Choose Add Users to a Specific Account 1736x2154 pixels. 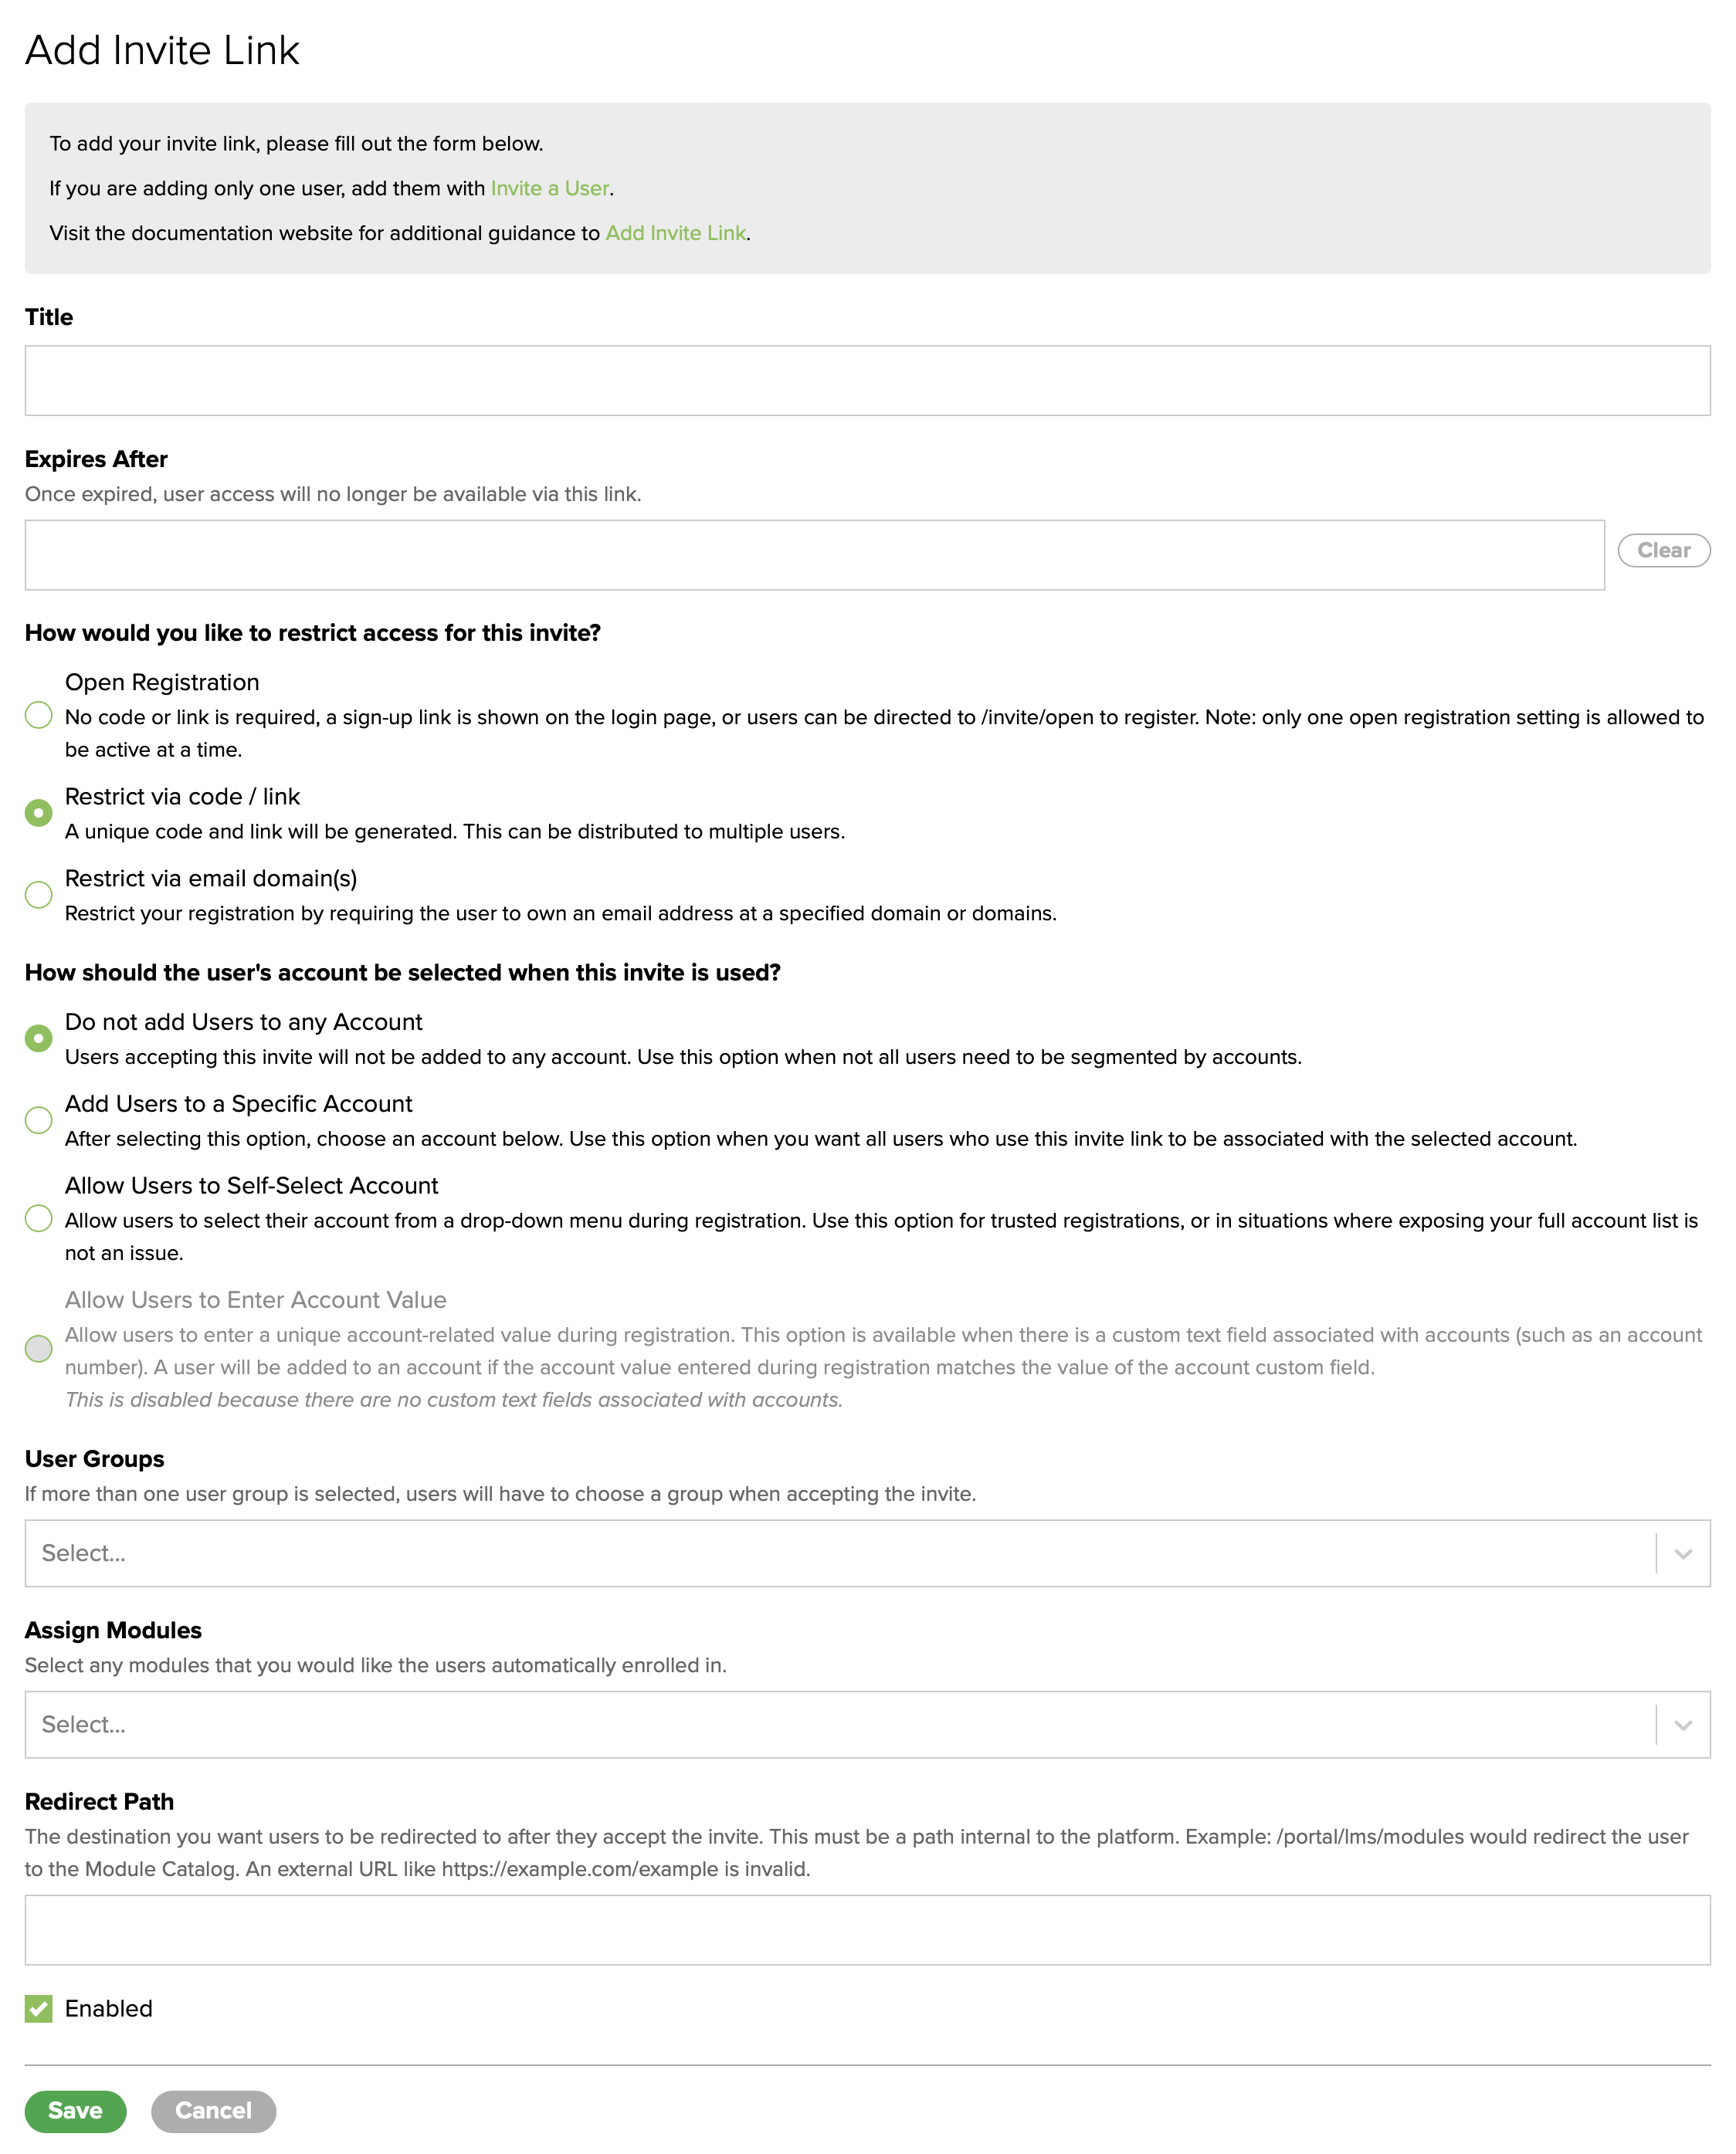[39, 1120]
